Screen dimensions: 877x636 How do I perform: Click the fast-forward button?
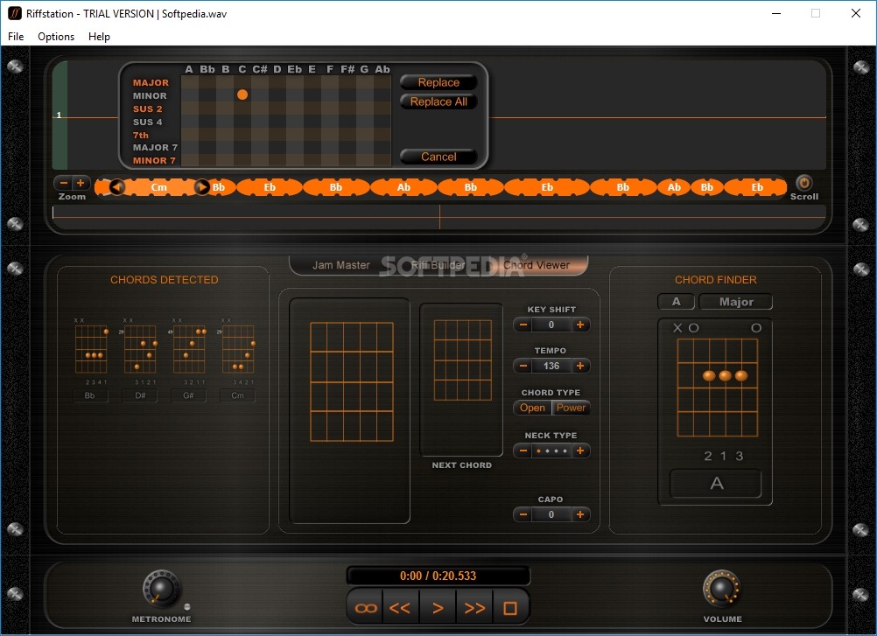[474, 608]
